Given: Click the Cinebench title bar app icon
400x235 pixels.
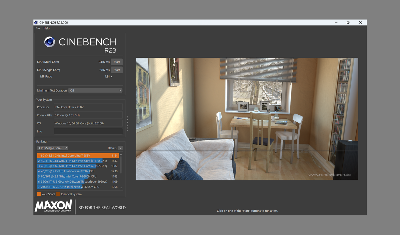Looking at the screenshot, I should click(36, 22).
